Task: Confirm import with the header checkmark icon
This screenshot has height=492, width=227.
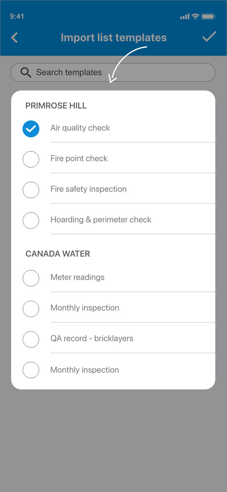Action: pyautogui.click(x=209, y=37)
